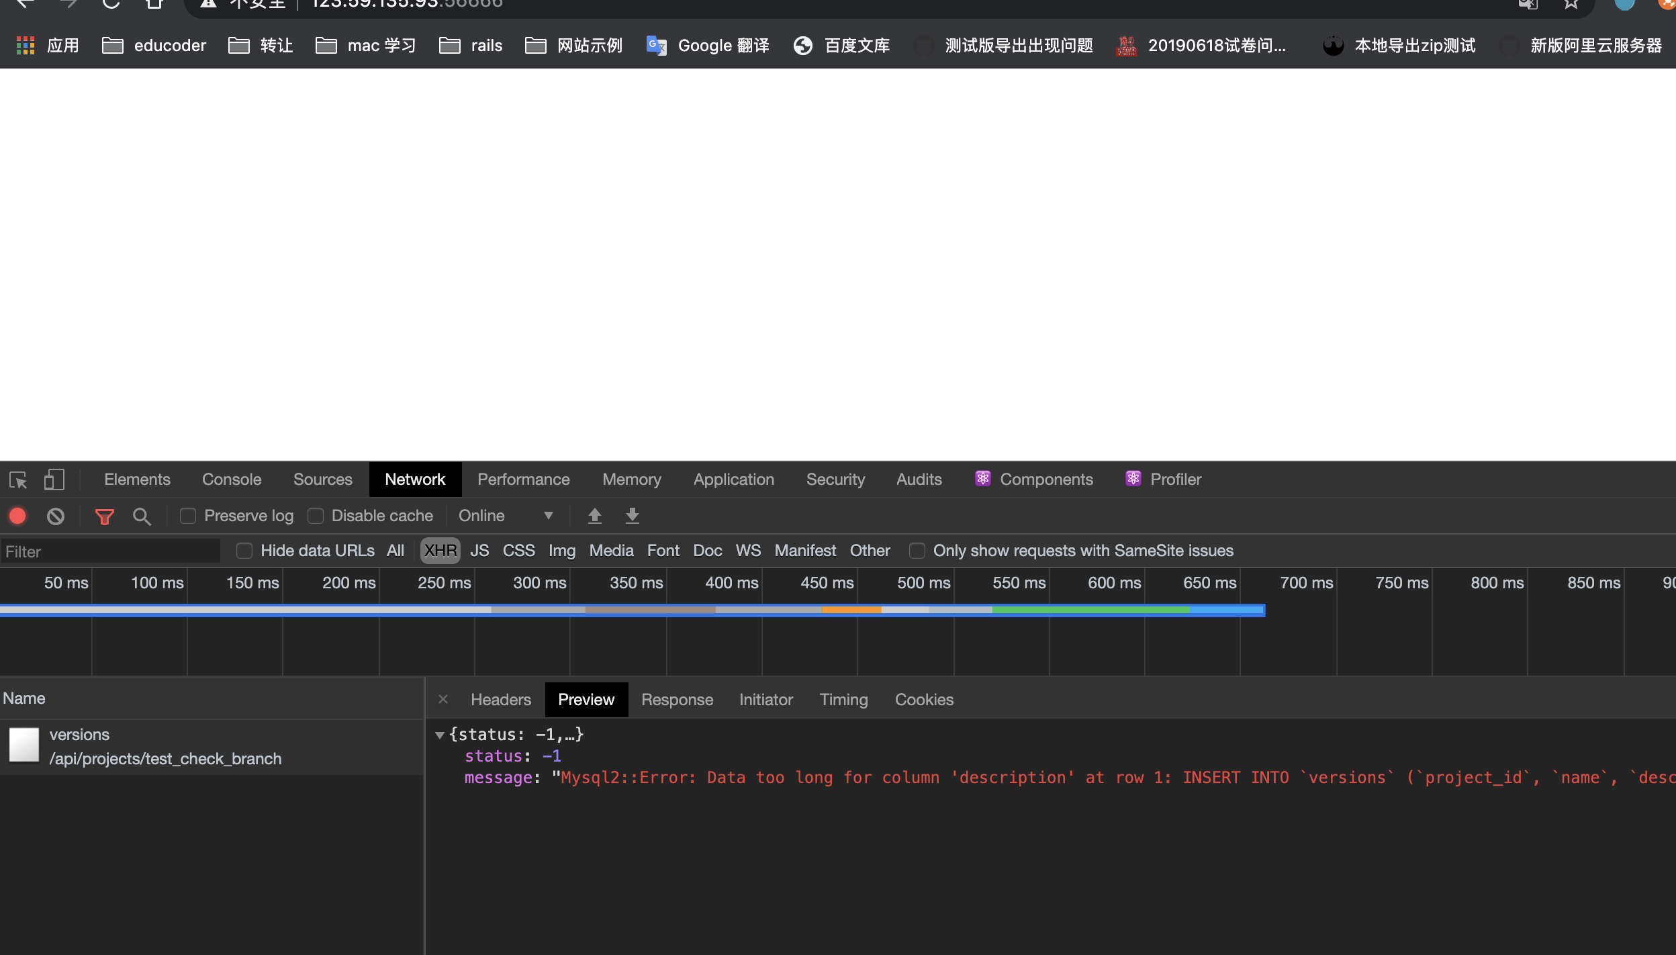
Task: Stop recording network log
Action: tap(17, 516)
